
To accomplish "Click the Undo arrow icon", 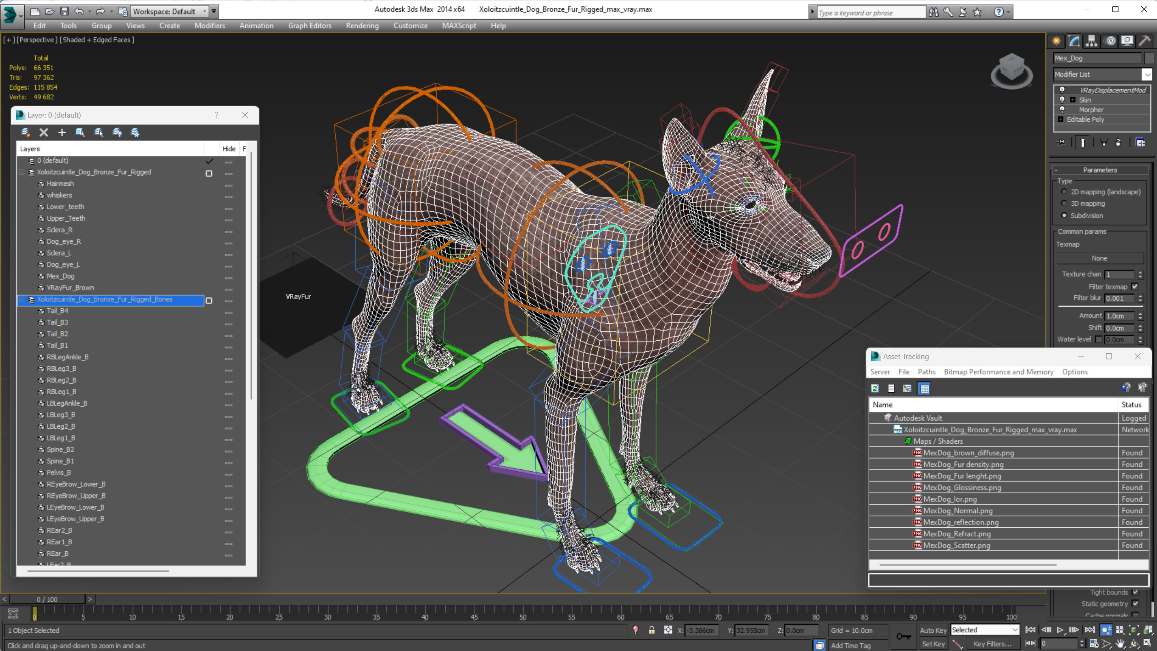I will (x=79, y=11).
